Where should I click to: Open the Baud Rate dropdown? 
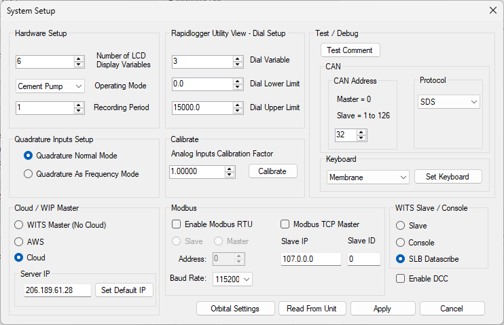(x=232, y=279)
